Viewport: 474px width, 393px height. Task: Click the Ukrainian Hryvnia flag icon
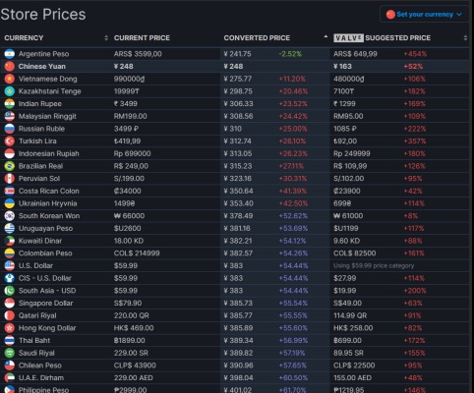[10, 203]
